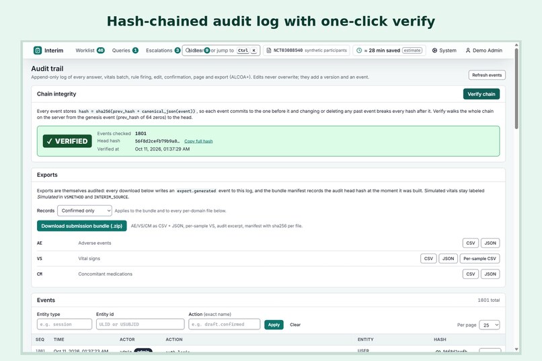Click the Interim logo icon
Image resolution: width=542 pixels, height=361 pixels.
[38, 50]
